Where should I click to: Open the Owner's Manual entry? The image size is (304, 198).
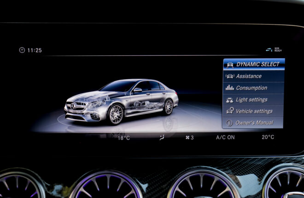[x=253, y=123]
